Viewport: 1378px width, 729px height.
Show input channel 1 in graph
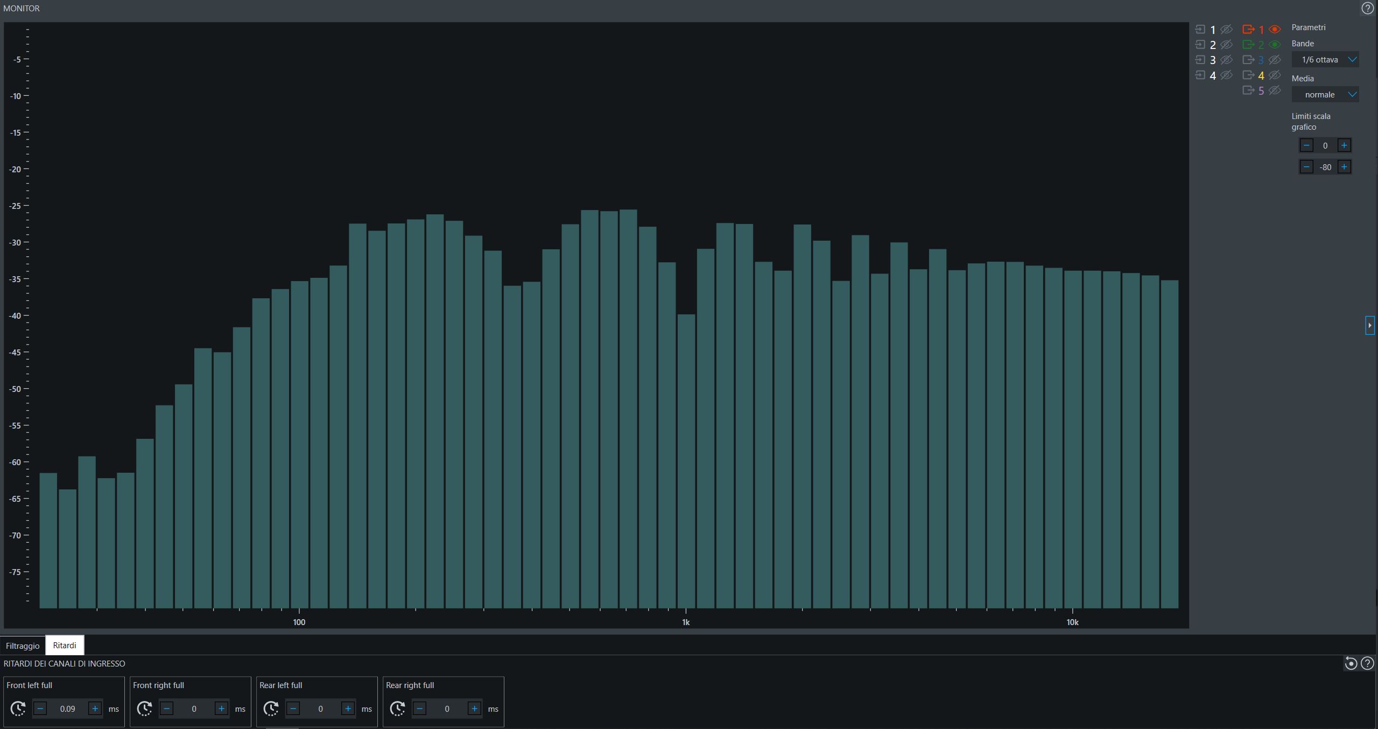1226,30
